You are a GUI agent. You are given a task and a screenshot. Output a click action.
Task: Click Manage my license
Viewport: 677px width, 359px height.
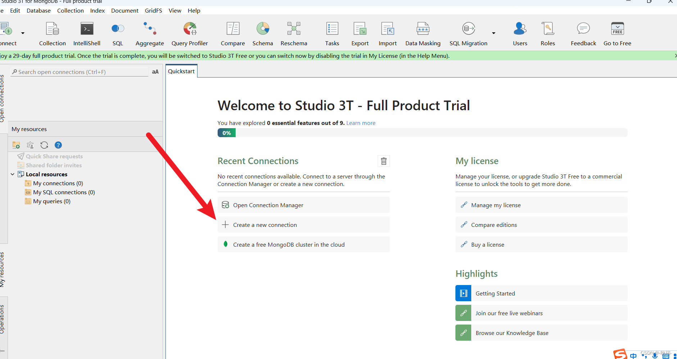tap(541, 205)
